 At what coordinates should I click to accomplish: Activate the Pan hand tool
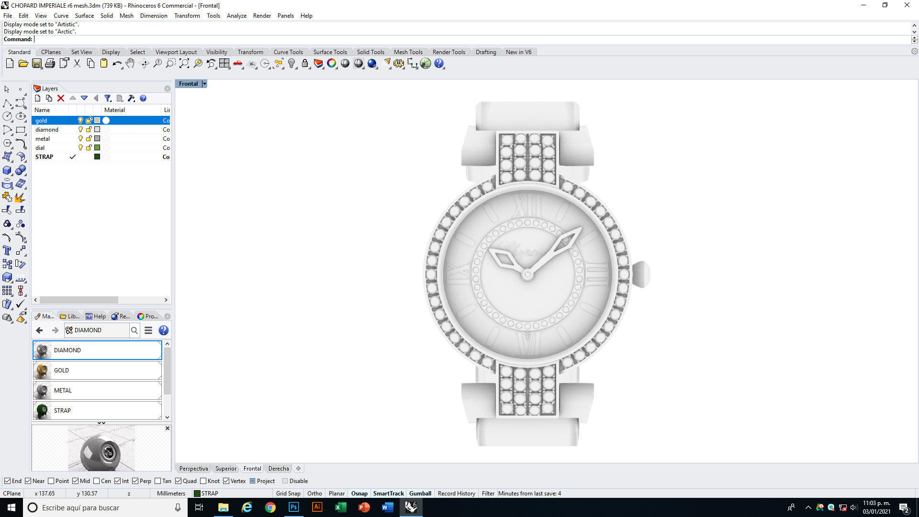coord(130,63)
